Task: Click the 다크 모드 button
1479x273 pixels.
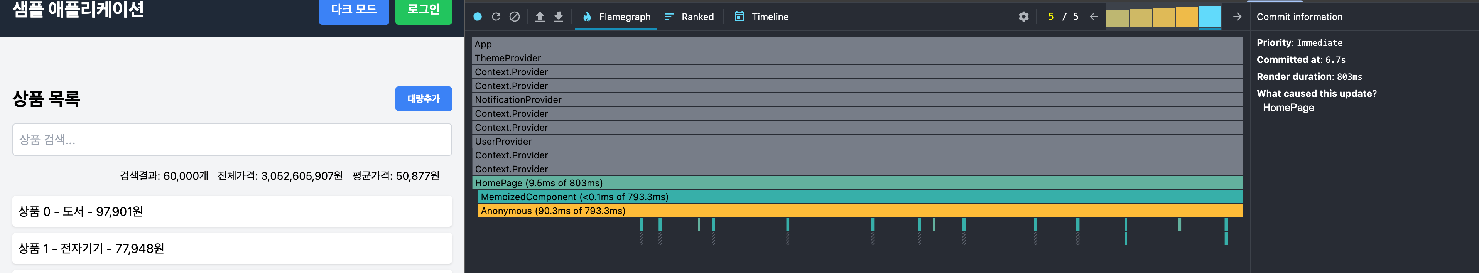Action: point(354,11)
